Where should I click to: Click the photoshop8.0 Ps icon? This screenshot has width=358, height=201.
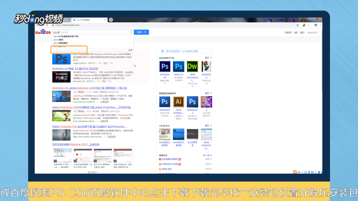(x=192, y=102)
